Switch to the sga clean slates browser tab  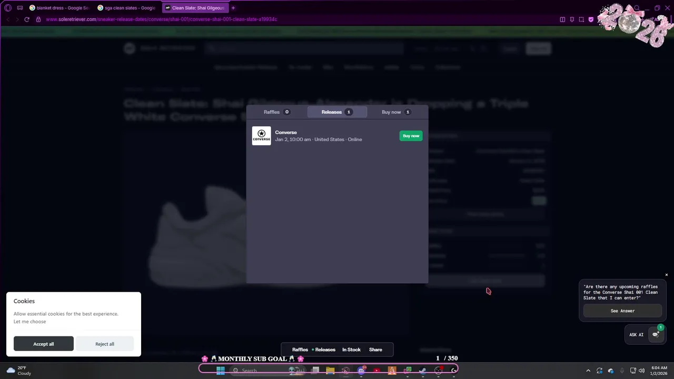click(126, 8)
